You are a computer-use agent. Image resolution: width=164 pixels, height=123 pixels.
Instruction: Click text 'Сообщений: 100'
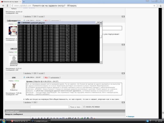(x=12, y=70)
